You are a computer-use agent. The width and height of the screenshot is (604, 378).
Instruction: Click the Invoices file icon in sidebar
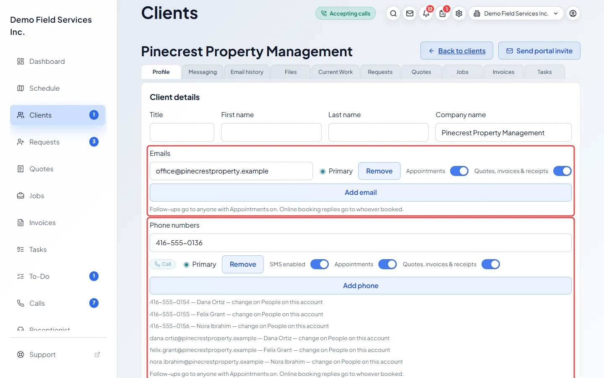click(x=21, y=223)
